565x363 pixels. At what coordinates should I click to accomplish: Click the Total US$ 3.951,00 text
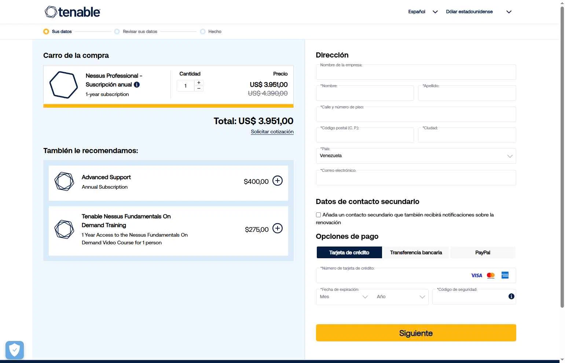[x=253, y=121]
